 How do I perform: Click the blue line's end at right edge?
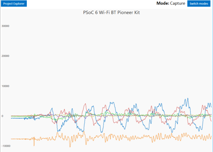pos(211,107)
